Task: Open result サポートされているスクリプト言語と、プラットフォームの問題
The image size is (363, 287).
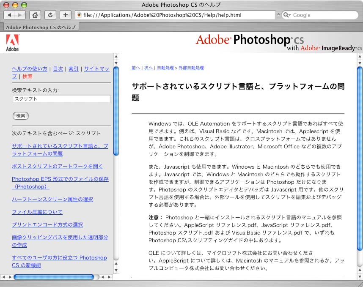Action: pyautogui.click(x=60, y=150)
